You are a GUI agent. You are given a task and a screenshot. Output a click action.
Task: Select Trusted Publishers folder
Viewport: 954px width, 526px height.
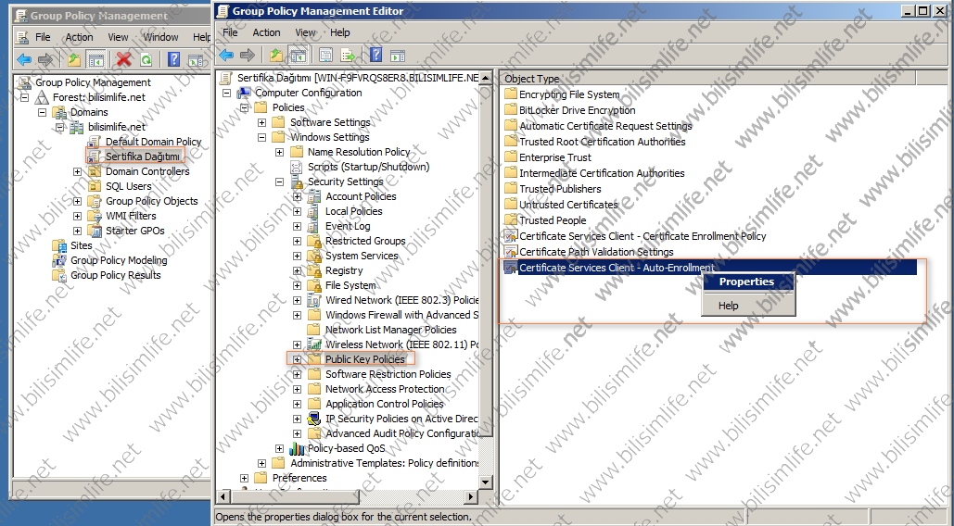553,189
